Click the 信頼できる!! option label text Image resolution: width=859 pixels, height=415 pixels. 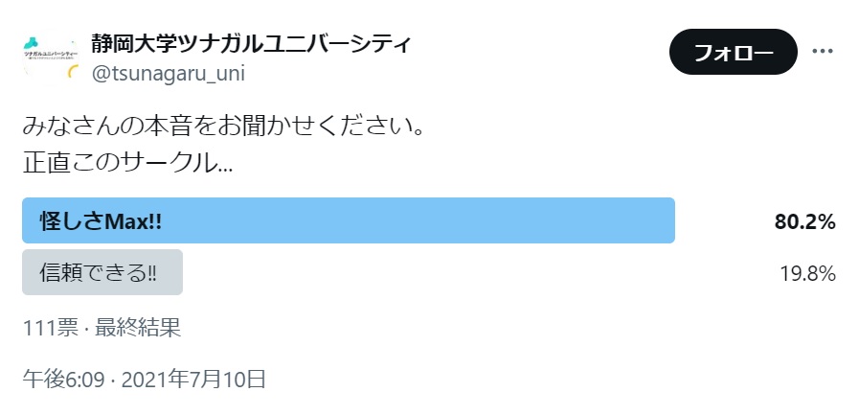[98, 273]
